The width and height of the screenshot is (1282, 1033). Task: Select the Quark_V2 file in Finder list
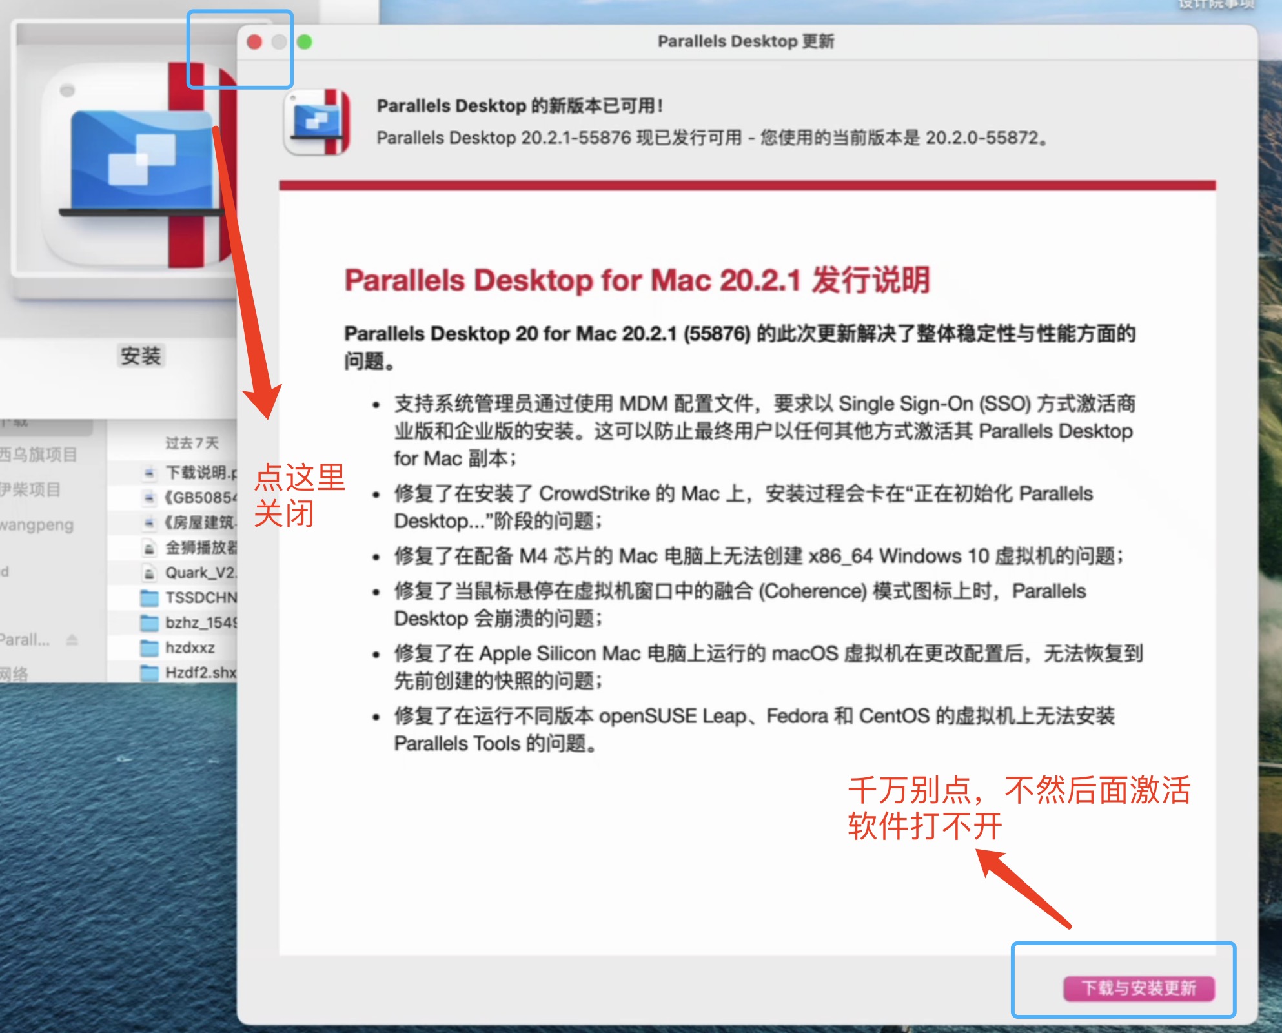(200, 573)
